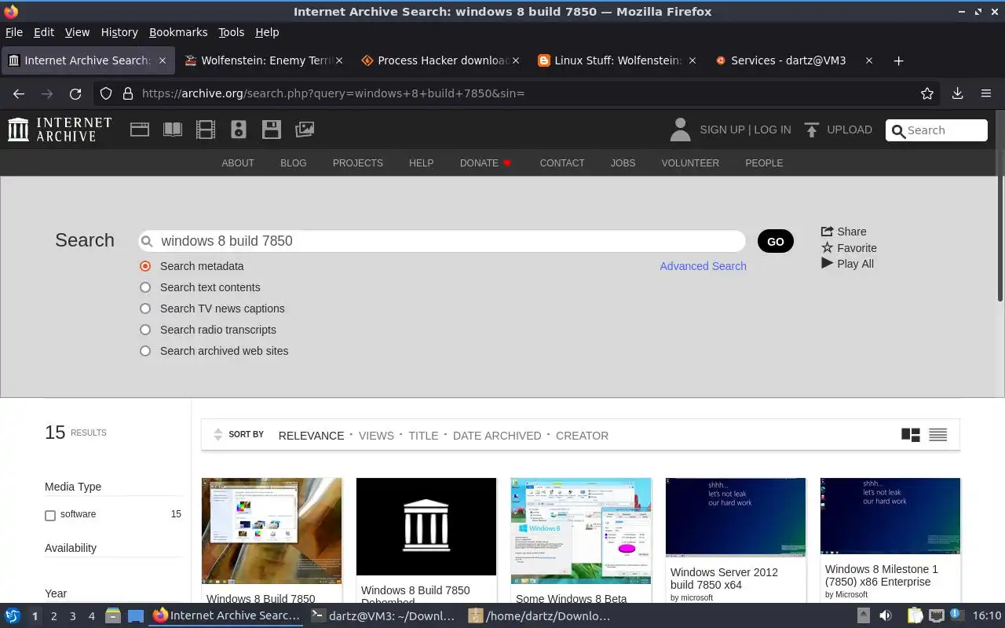Image resolution: width=1005 pixels, height=628 pixels.
Task: Sort results by CREATOR
Action: pos(582,436)
